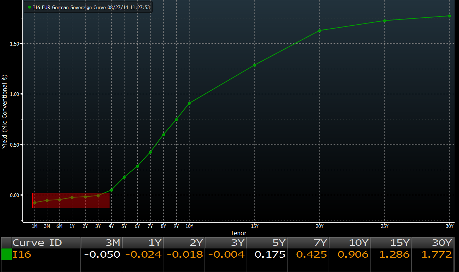The height and width of the screenshot is (272, 459).
Task: Click the 15Y column header in table
Action: pos(391,243)
